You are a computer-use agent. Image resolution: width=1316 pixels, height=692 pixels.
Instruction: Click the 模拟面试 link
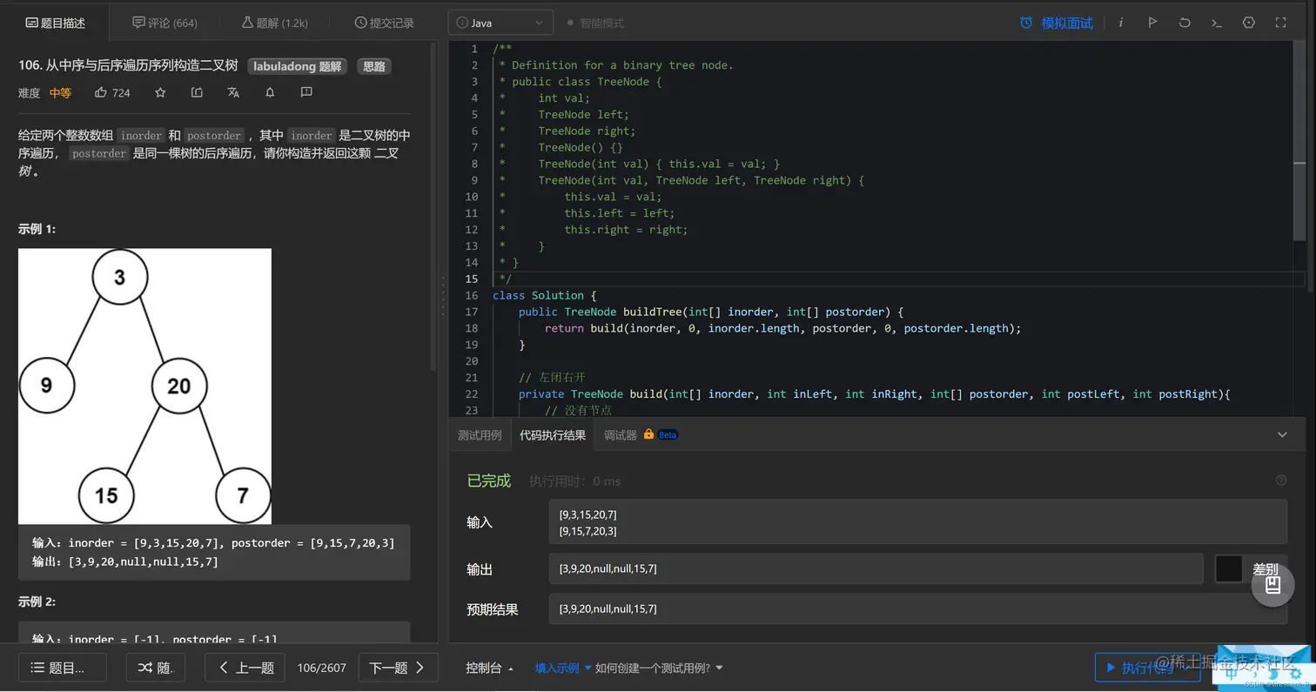point(1067,24)
